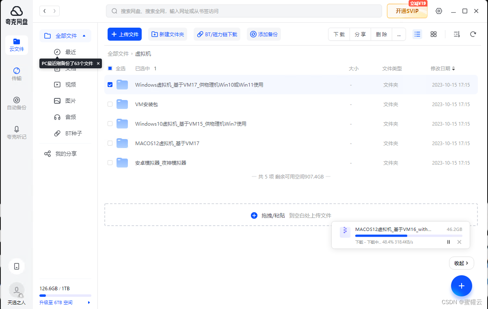488x309 pixels.
Task: Open the 云文件 cloud files section
Action: [17, 45]
